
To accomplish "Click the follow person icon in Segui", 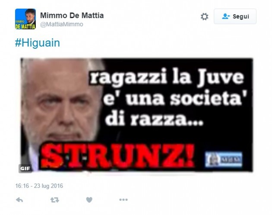I will 226,16.
